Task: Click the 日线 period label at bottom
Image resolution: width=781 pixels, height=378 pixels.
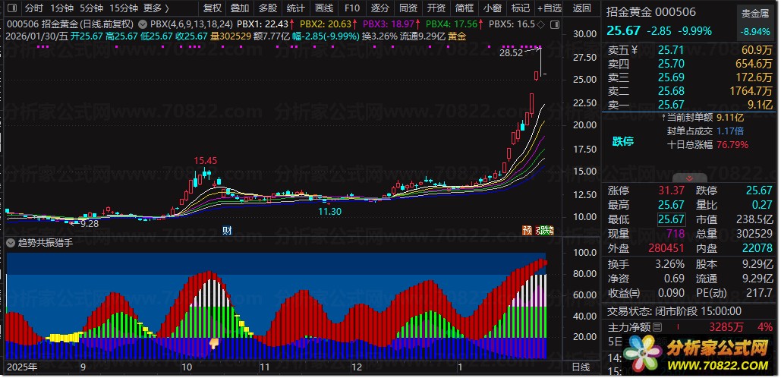Action: (580, 367)
